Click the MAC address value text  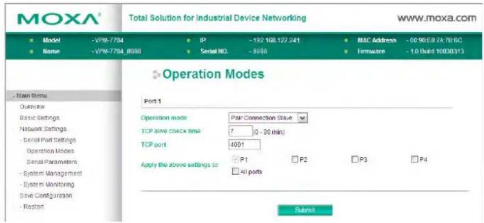(x=437, y=40)
